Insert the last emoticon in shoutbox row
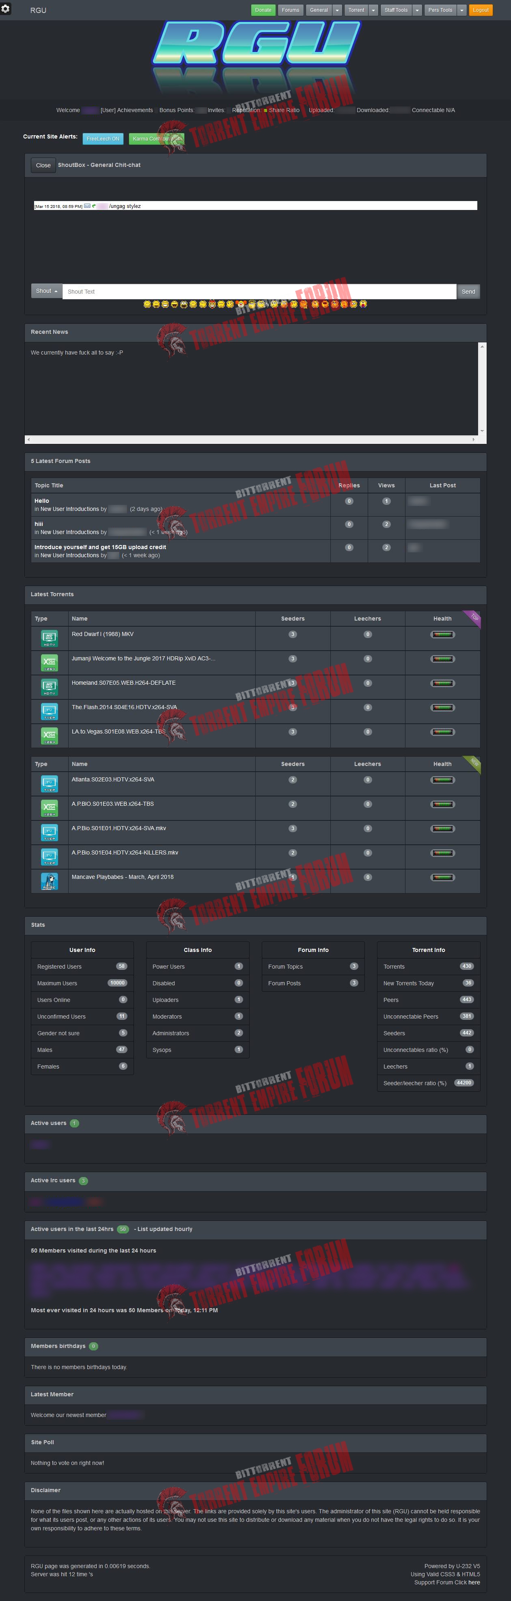Screen dimensions: 511x1601 point(363,304)
